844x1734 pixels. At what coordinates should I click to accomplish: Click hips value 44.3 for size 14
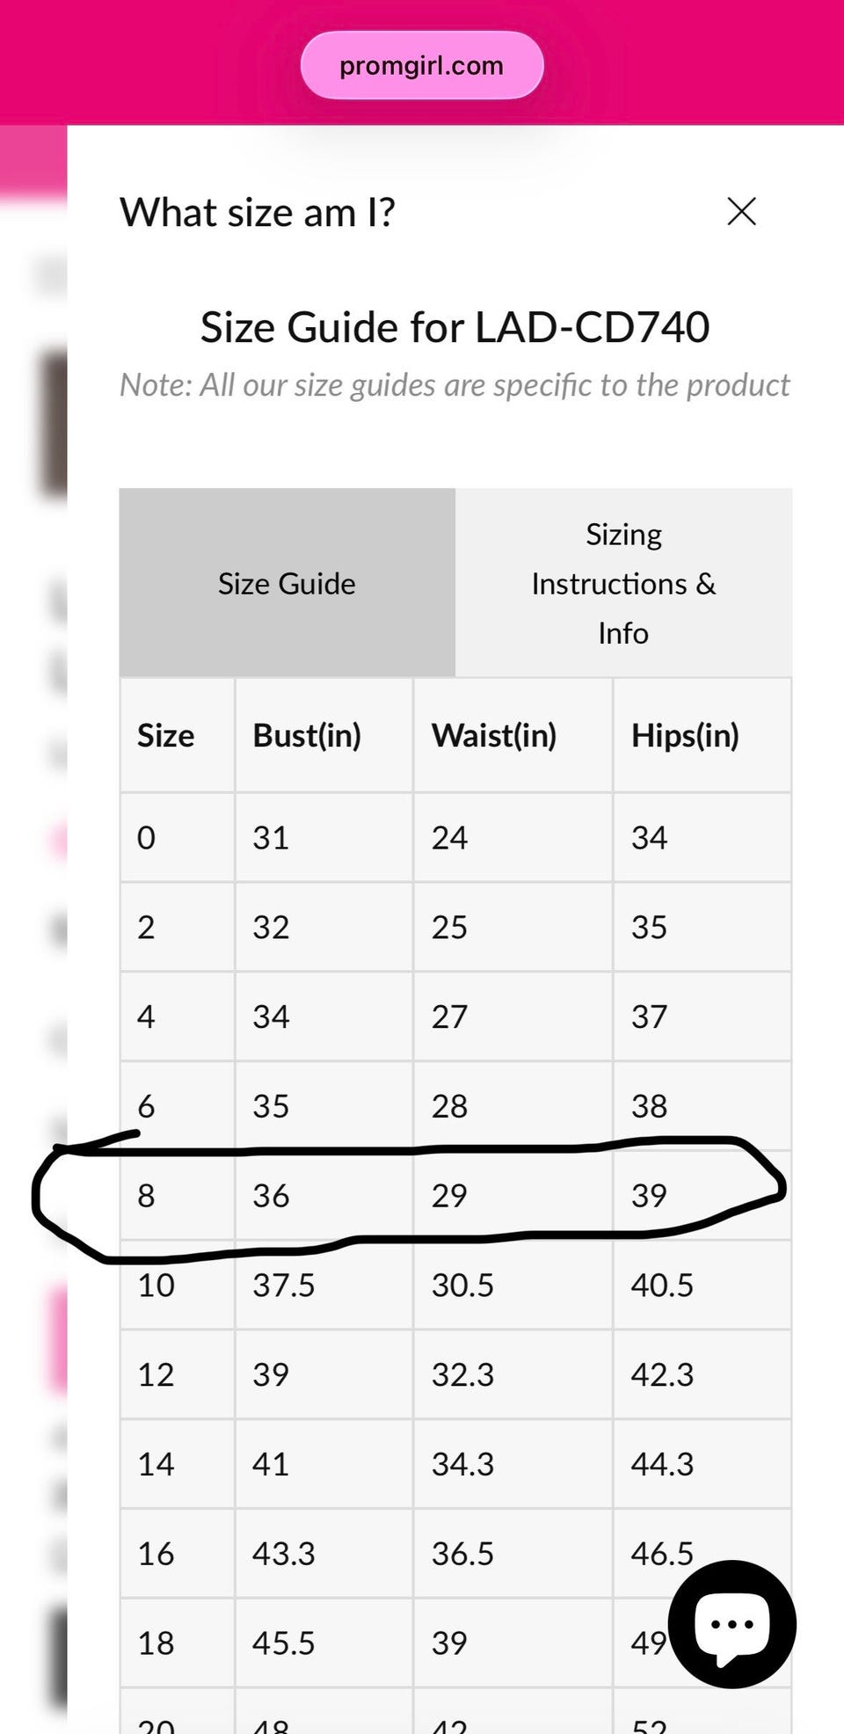click(x=662, y=1464)
